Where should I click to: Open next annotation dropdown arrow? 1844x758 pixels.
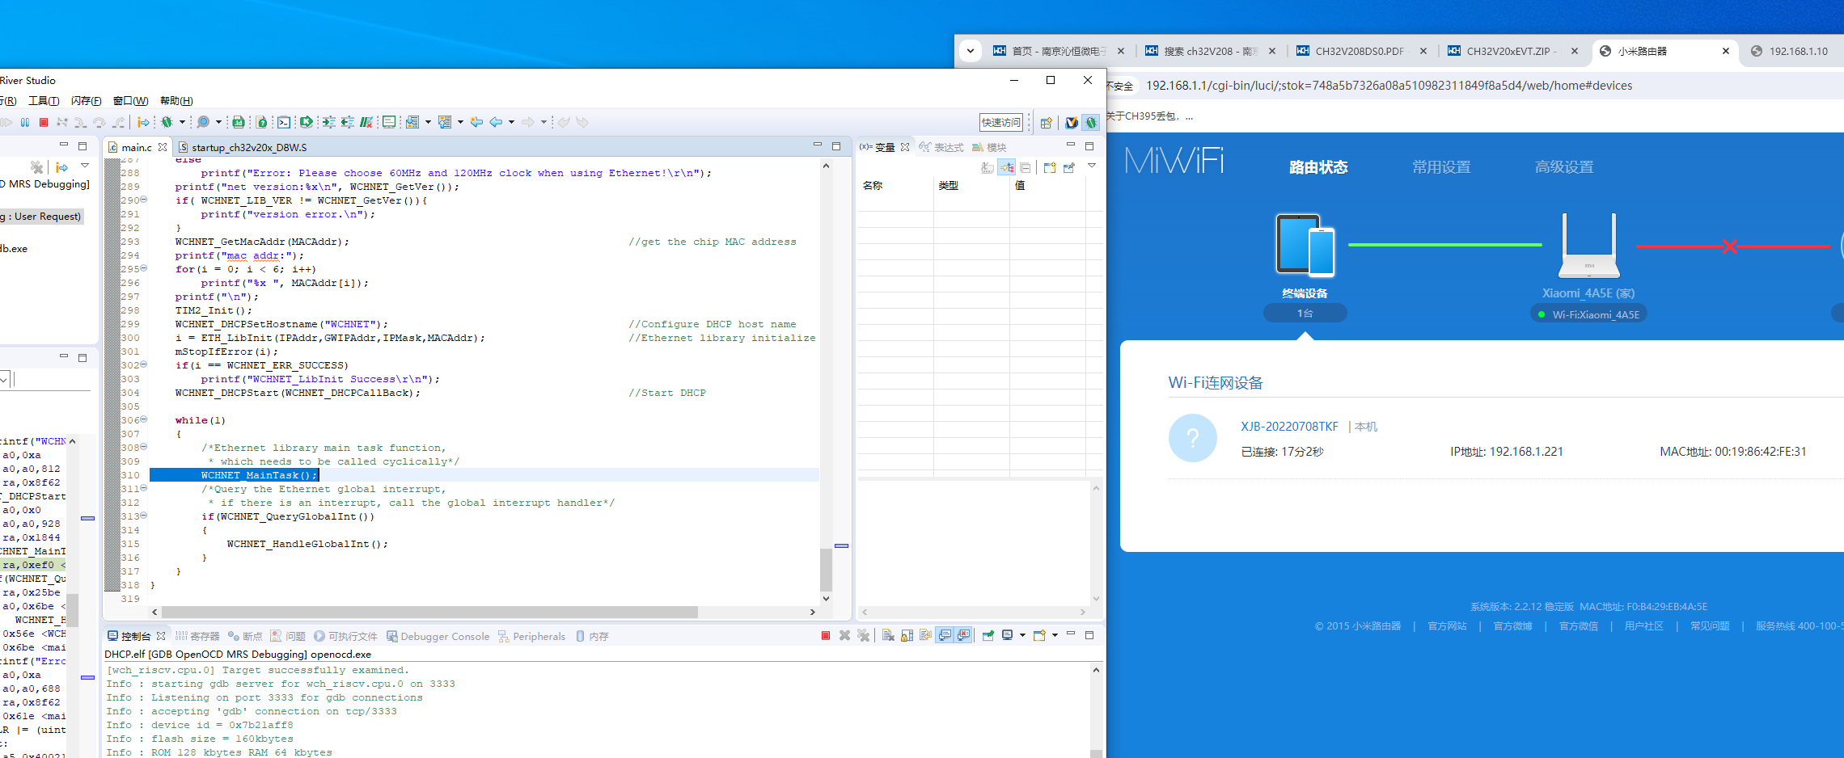click(x=428, y=122)
